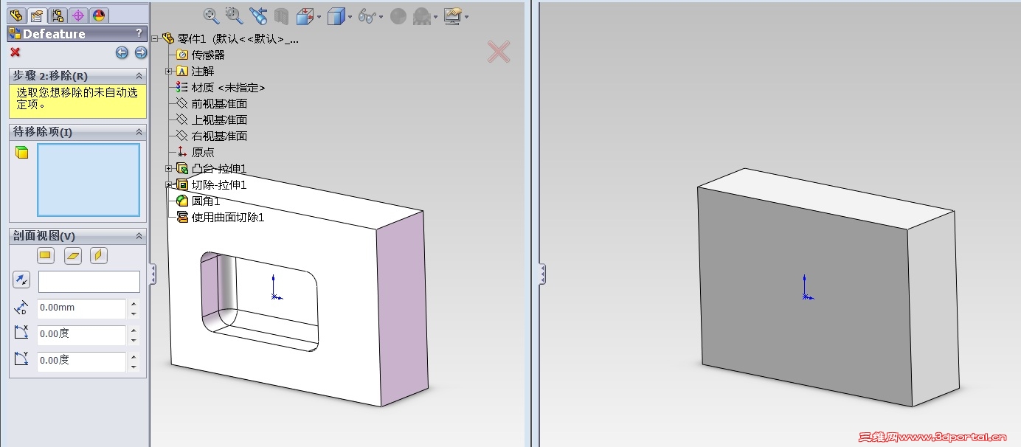The width and height of the screenshot is (1021, 447).
Task: Collapse the 剖面视图 section
Action: [139, 236]
